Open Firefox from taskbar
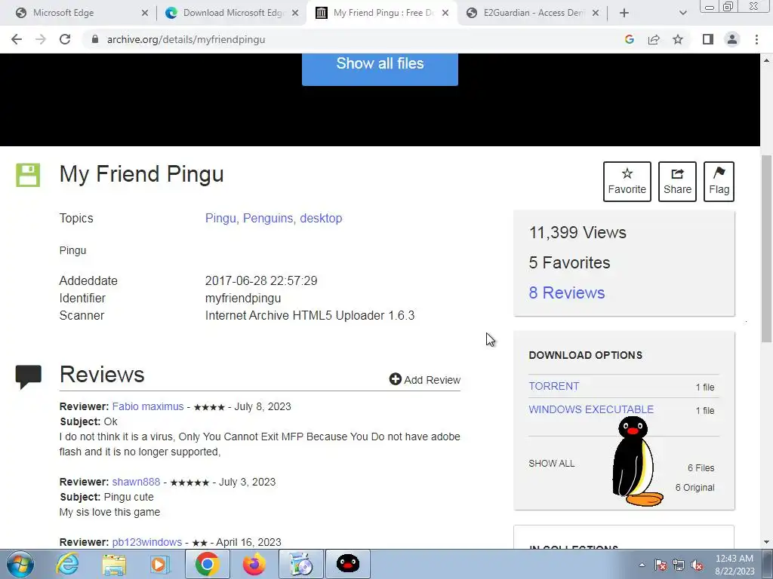This screenshot has height=579, width=773. [x=254, y=564]
